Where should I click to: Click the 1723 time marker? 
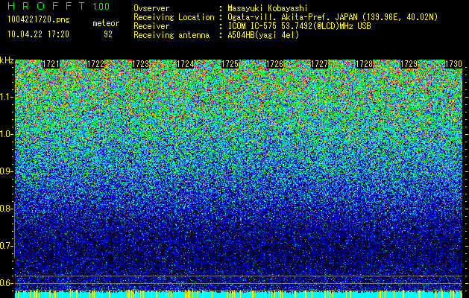point(141,64)
